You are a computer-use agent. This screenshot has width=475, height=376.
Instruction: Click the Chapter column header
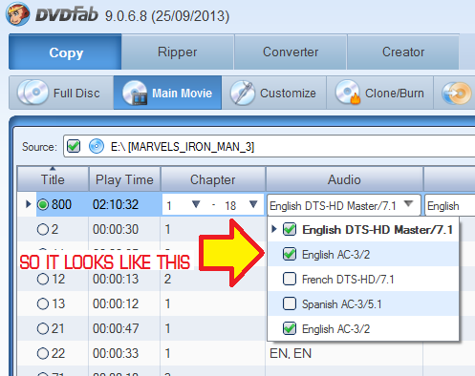(x=213, y=179)
